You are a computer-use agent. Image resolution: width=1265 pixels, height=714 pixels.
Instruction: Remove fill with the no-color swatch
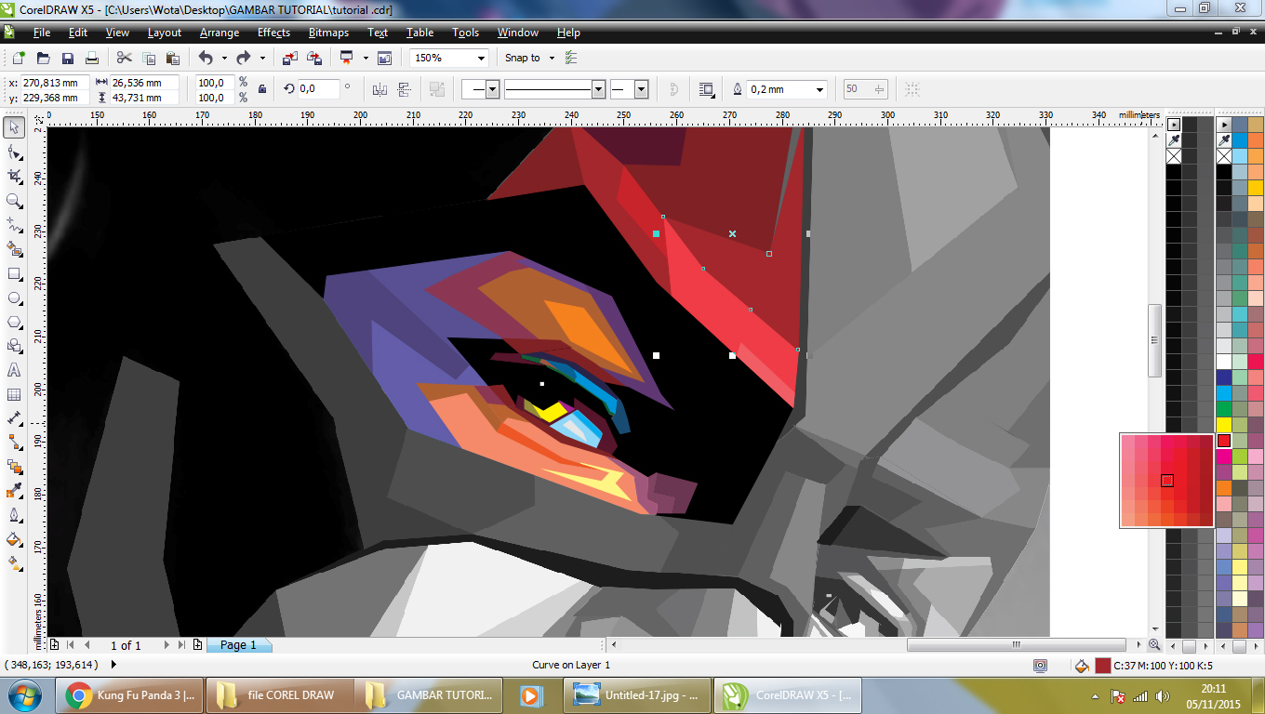(1224, 156)
